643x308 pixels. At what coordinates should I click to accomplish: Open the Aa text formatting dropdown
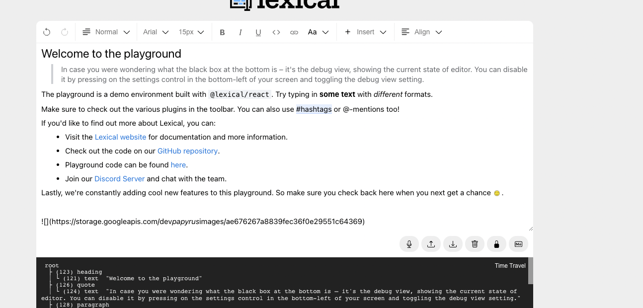318,32
